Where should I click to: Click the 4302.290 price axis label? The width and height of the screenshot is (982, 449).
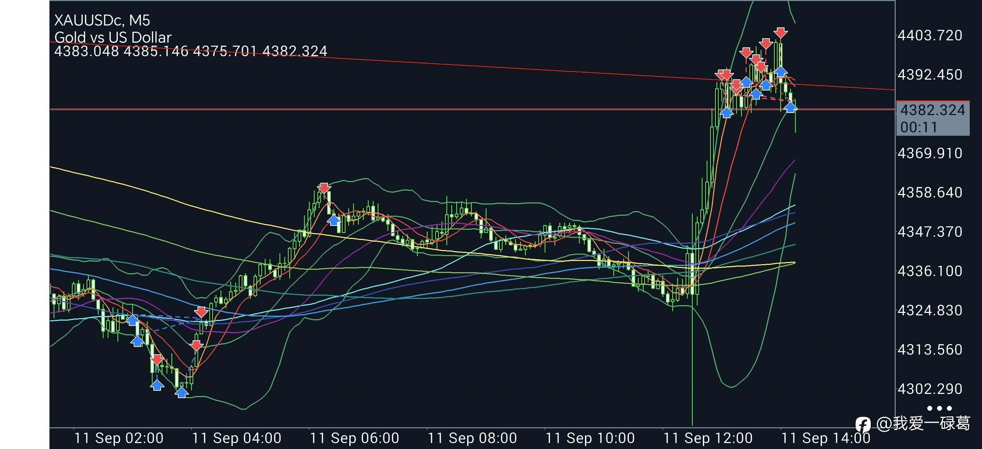(930, 389)
